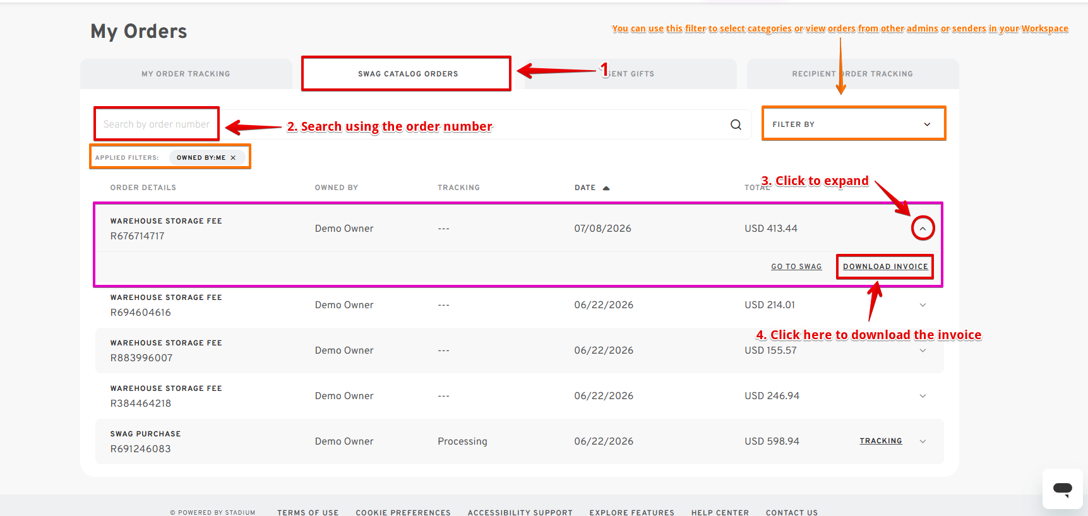Expand the USD 155.57 order row
This screenshot has width=1088, height=516.
(x=923, y=351)
